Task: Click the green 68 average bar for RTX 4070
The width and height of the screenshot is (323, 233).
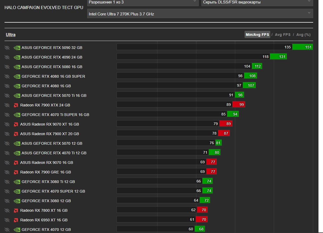Action: click(x=200, y=229)
